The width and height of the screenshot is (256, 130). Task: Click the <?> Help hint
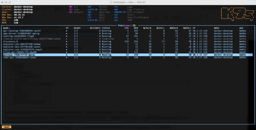coord(96,17)
